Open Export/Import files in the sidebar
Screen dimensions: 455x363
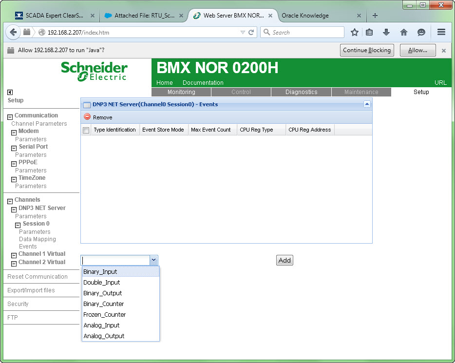point(31,290)
